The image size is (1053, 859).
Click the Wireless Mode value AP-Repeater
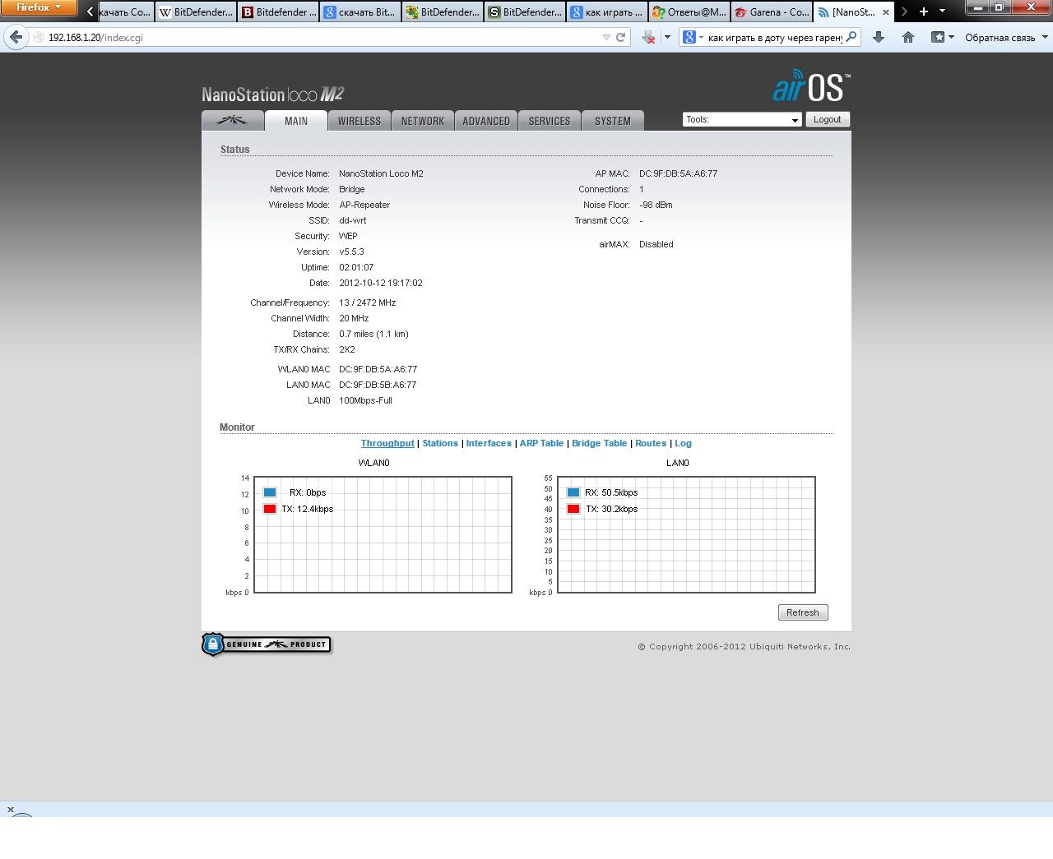pyautogui.click(x=364, y=205)
